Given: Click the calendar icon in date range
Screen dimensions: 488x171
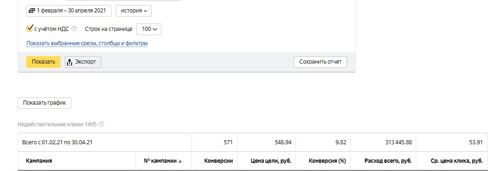Looking at the screenshot, I should pos(31,11).
